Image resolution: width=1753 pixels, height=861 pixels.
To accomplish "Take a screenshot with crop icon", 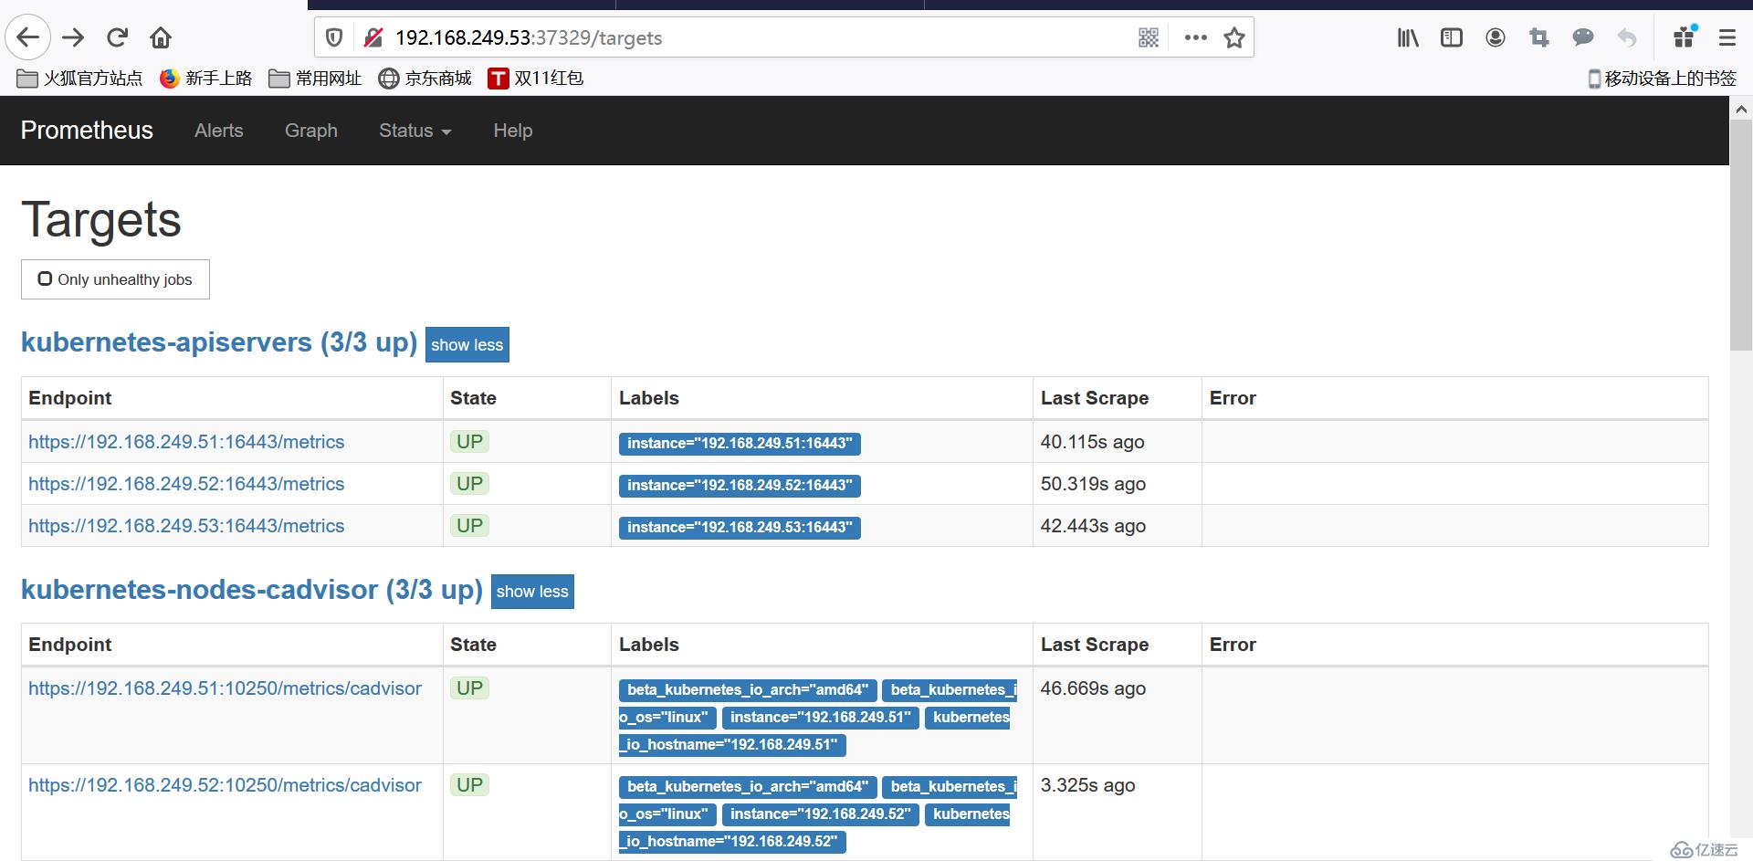I will [x=1539, y=37].
